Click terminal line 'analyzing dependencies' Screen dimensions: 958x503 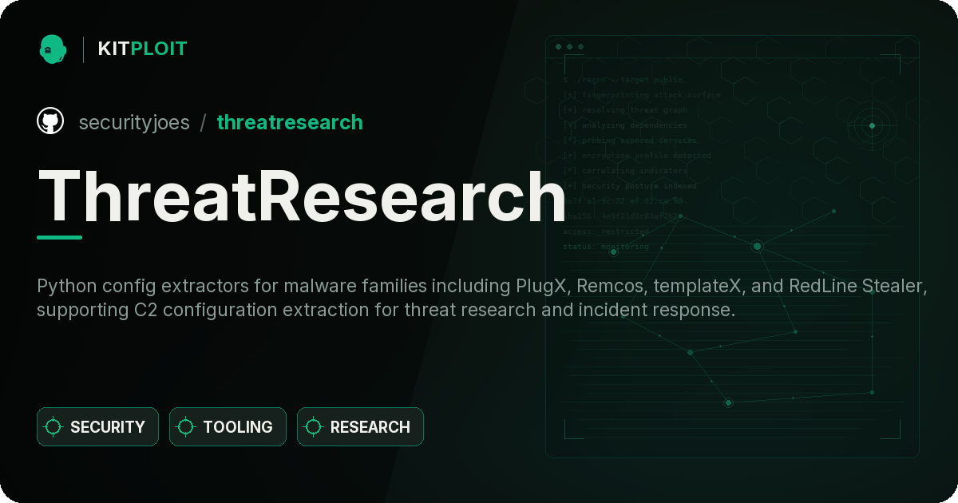tap(625, 125)
